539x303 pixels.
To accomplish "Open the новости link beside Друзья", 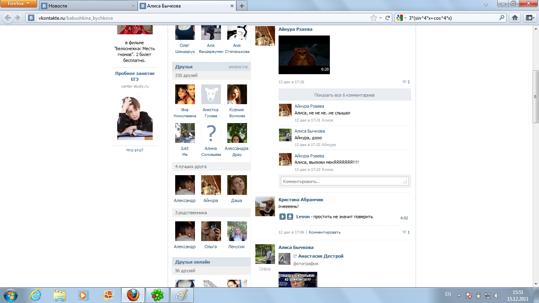I will coord(238,67).
